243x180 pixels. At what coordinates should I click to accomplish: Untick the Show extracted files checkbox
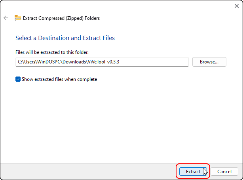click(18, 79)
